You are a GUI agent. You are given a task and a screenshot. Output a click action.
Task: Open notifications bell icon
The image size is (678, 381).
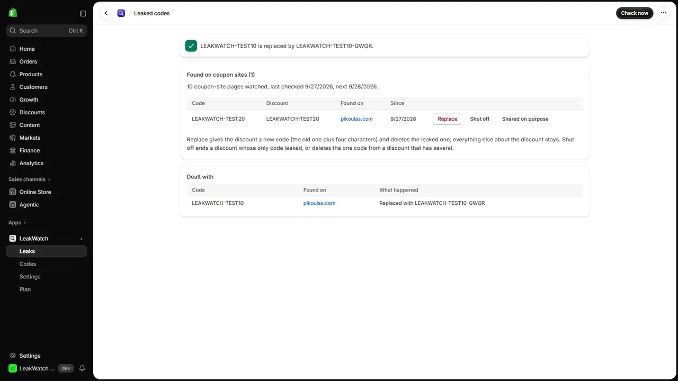point(82,368)
